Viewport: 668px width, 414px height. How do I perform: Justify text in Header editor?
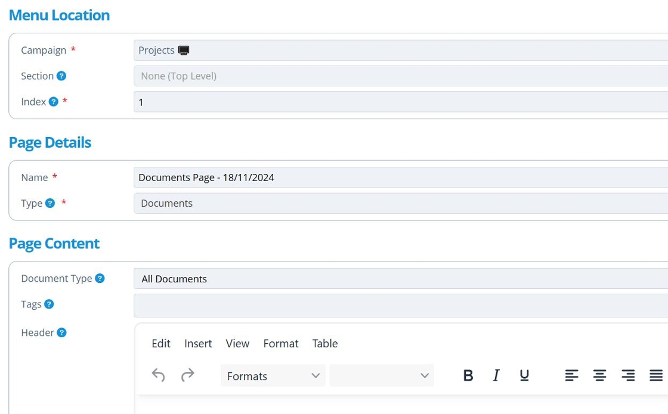(655, 375)
